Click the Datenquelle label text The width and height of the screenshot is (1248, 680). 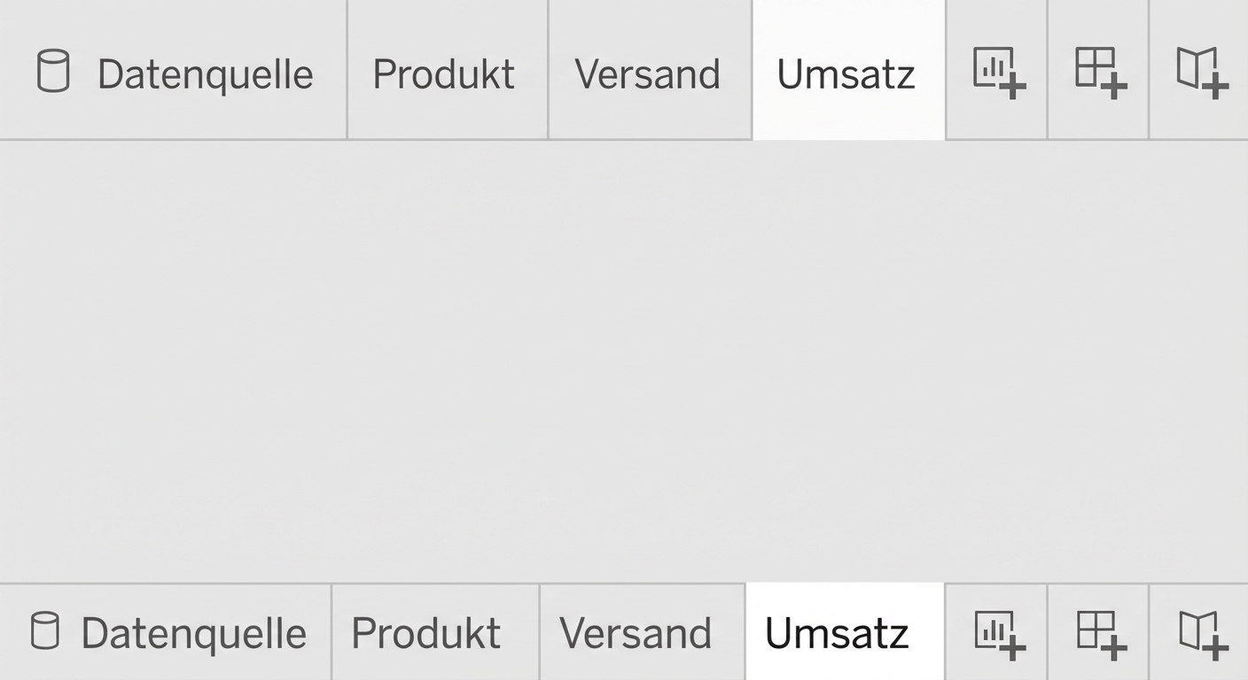pyautogui.click(x=207, y=74)
